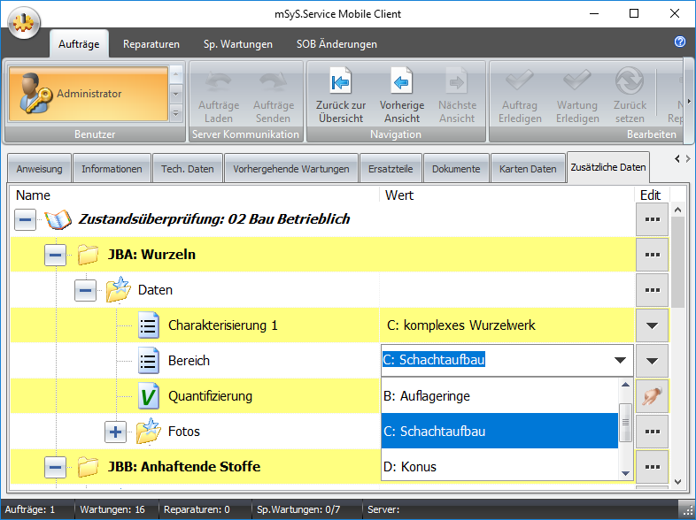Open the Ersatzteile tab
696x520 pixels.
pyautogui.click(x=391, y=168)
